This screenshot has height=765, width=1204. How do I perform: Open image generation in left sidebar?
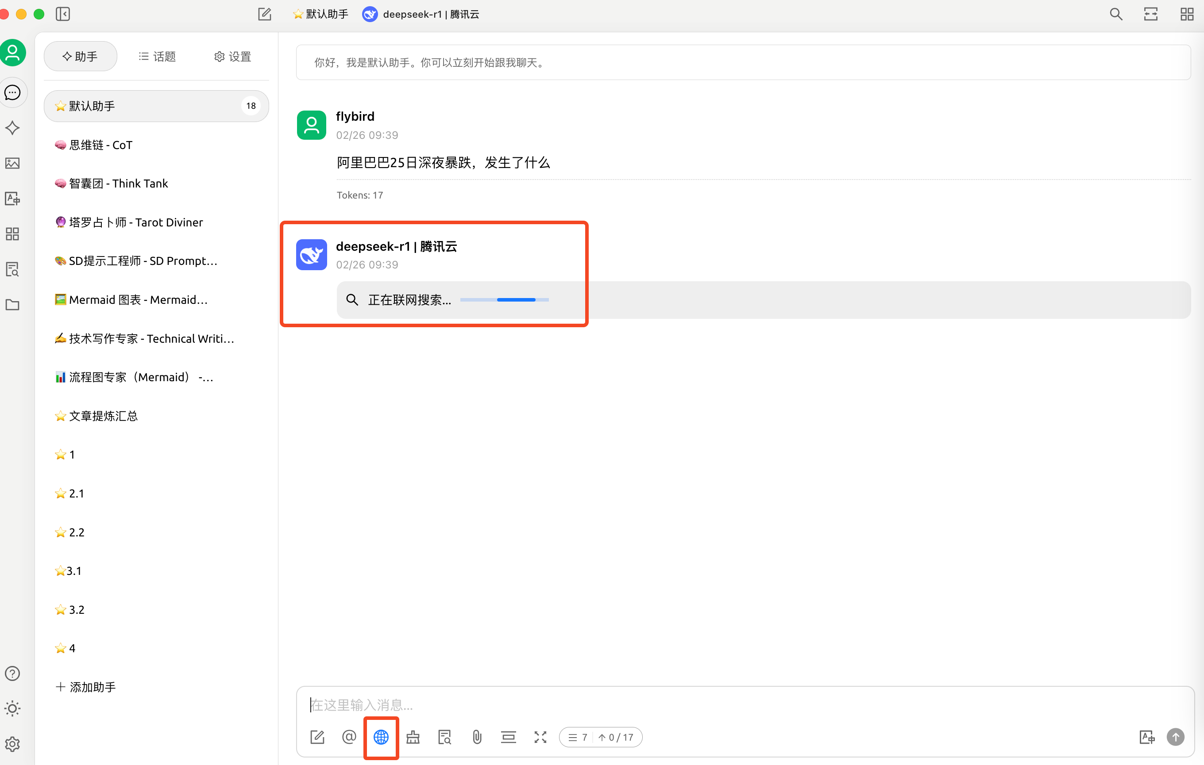[12, 163]
